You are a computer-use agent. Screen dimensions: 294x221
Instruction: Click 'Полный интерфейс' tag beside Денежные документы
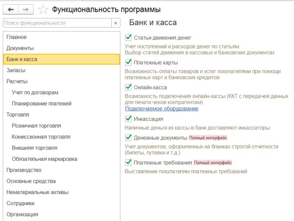coord(208,138)
